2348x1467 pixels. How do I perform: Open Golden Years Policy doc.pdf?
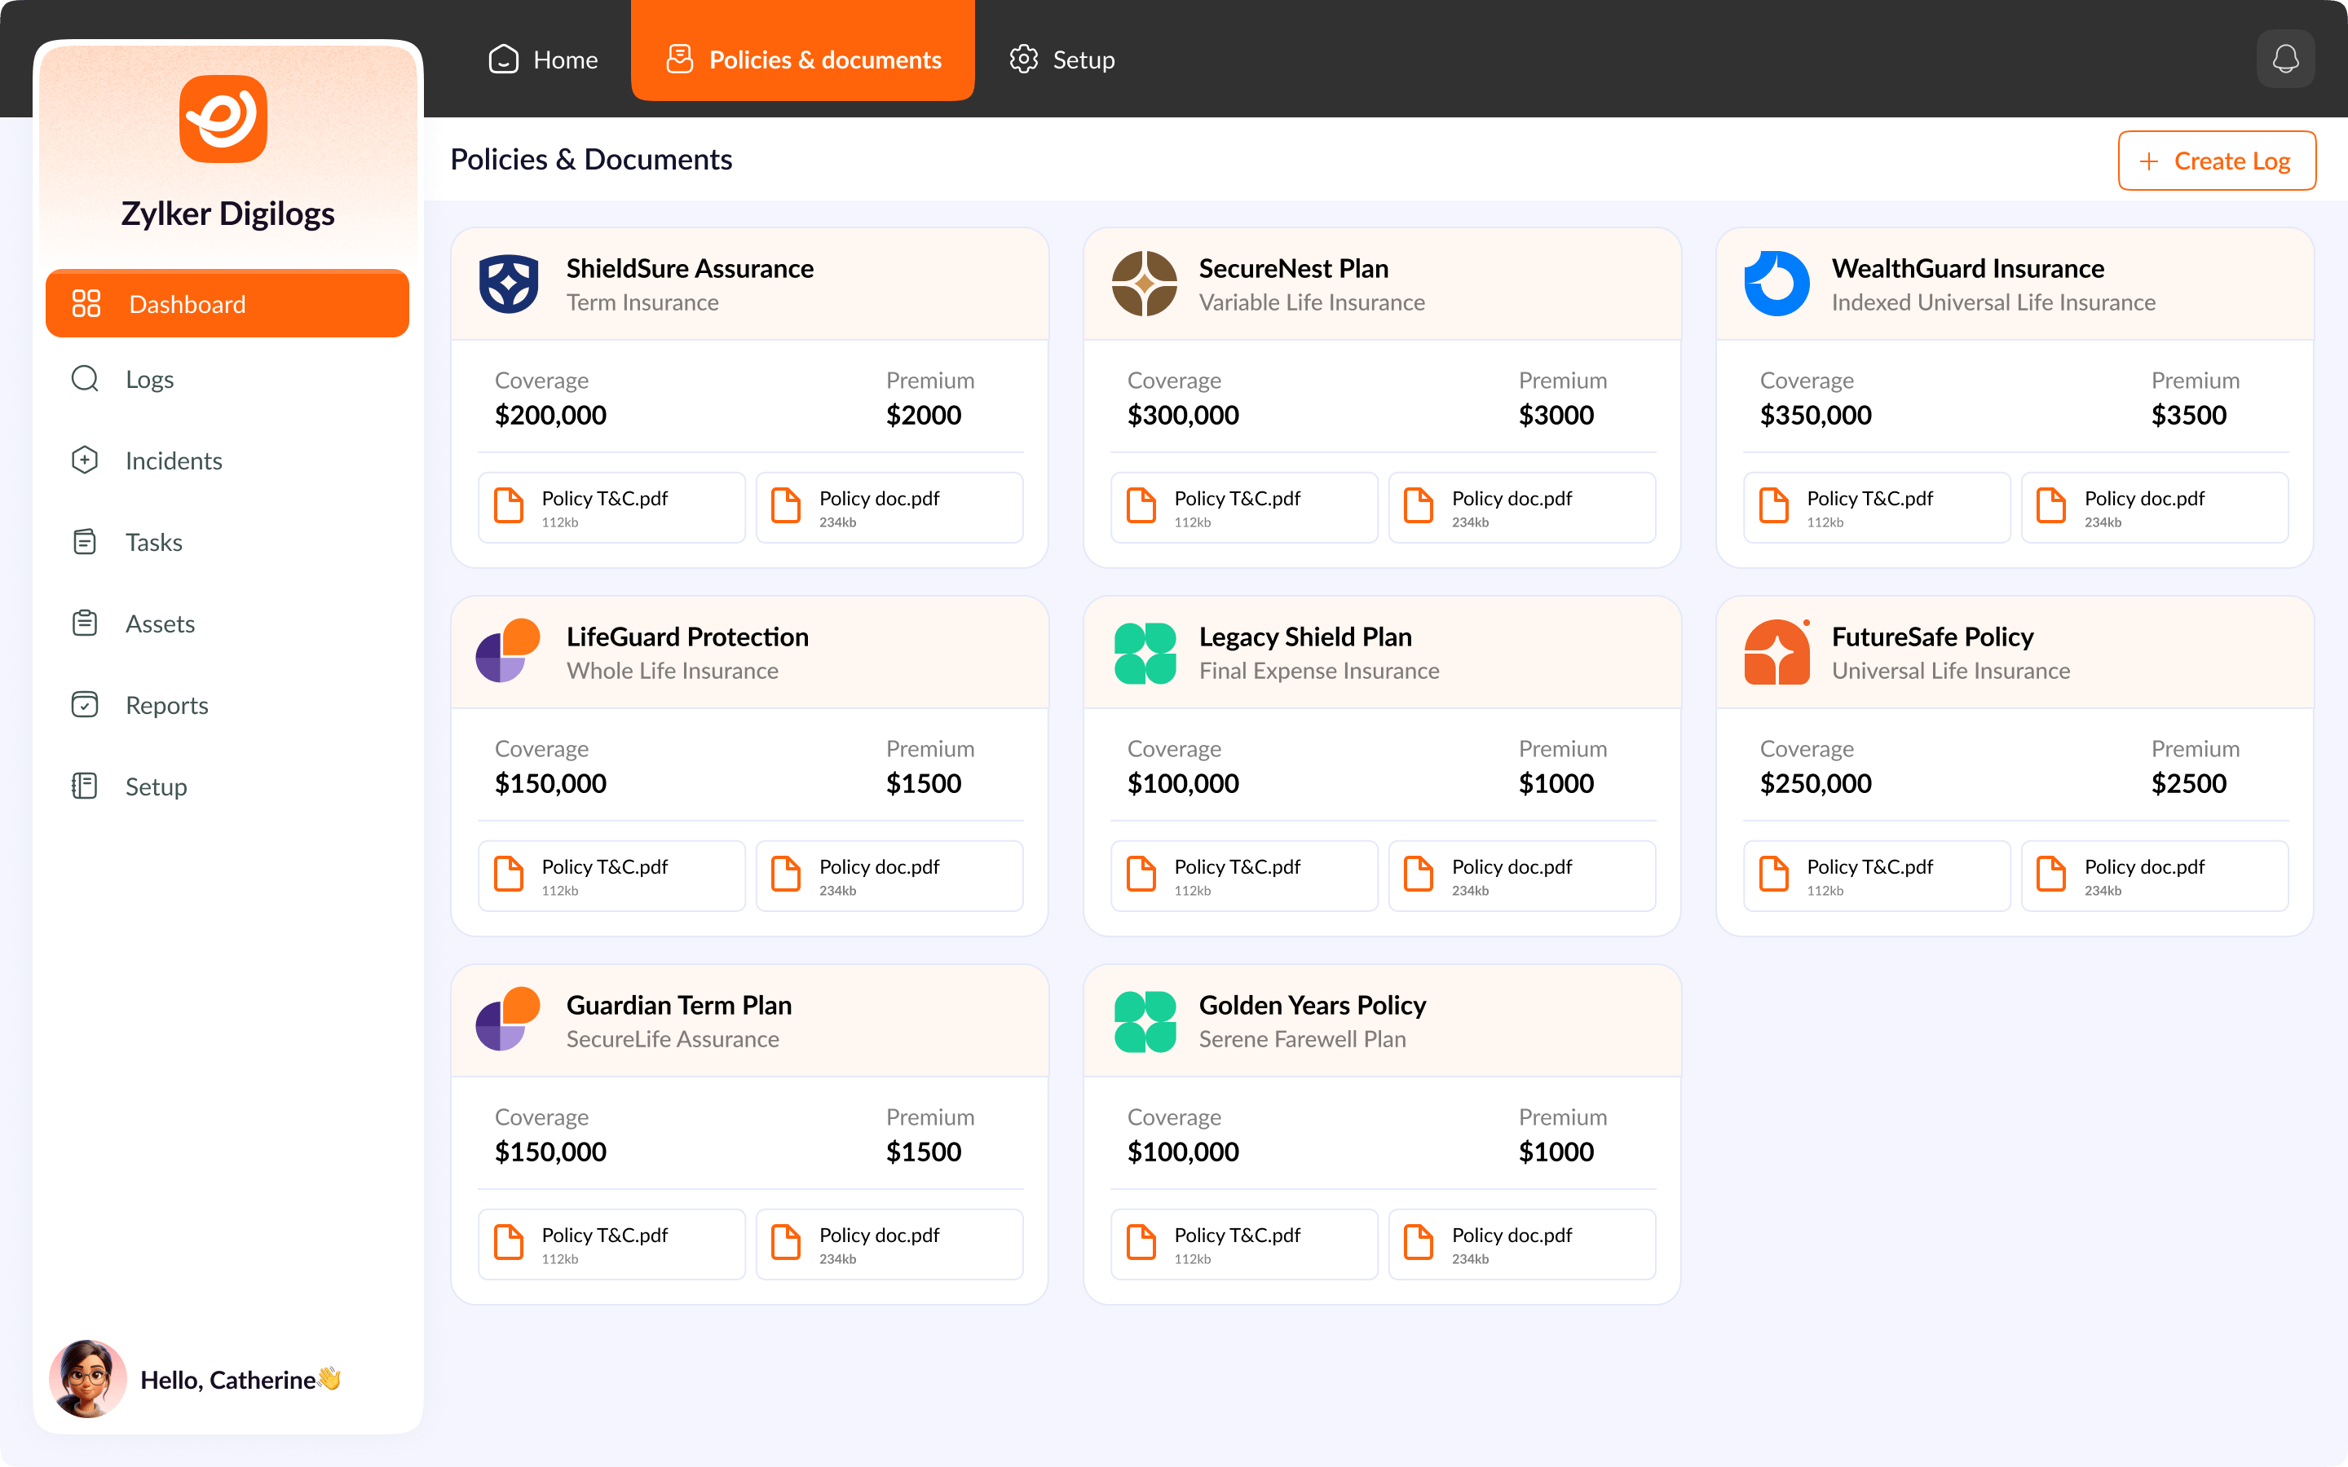[1521, 1245]
